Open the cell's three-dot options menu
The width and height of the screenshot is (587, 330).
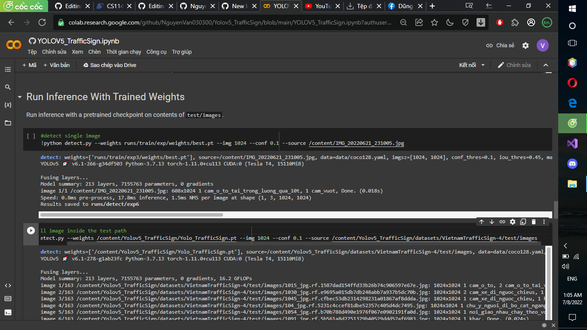pyautogui.click(x=544, y=222)
